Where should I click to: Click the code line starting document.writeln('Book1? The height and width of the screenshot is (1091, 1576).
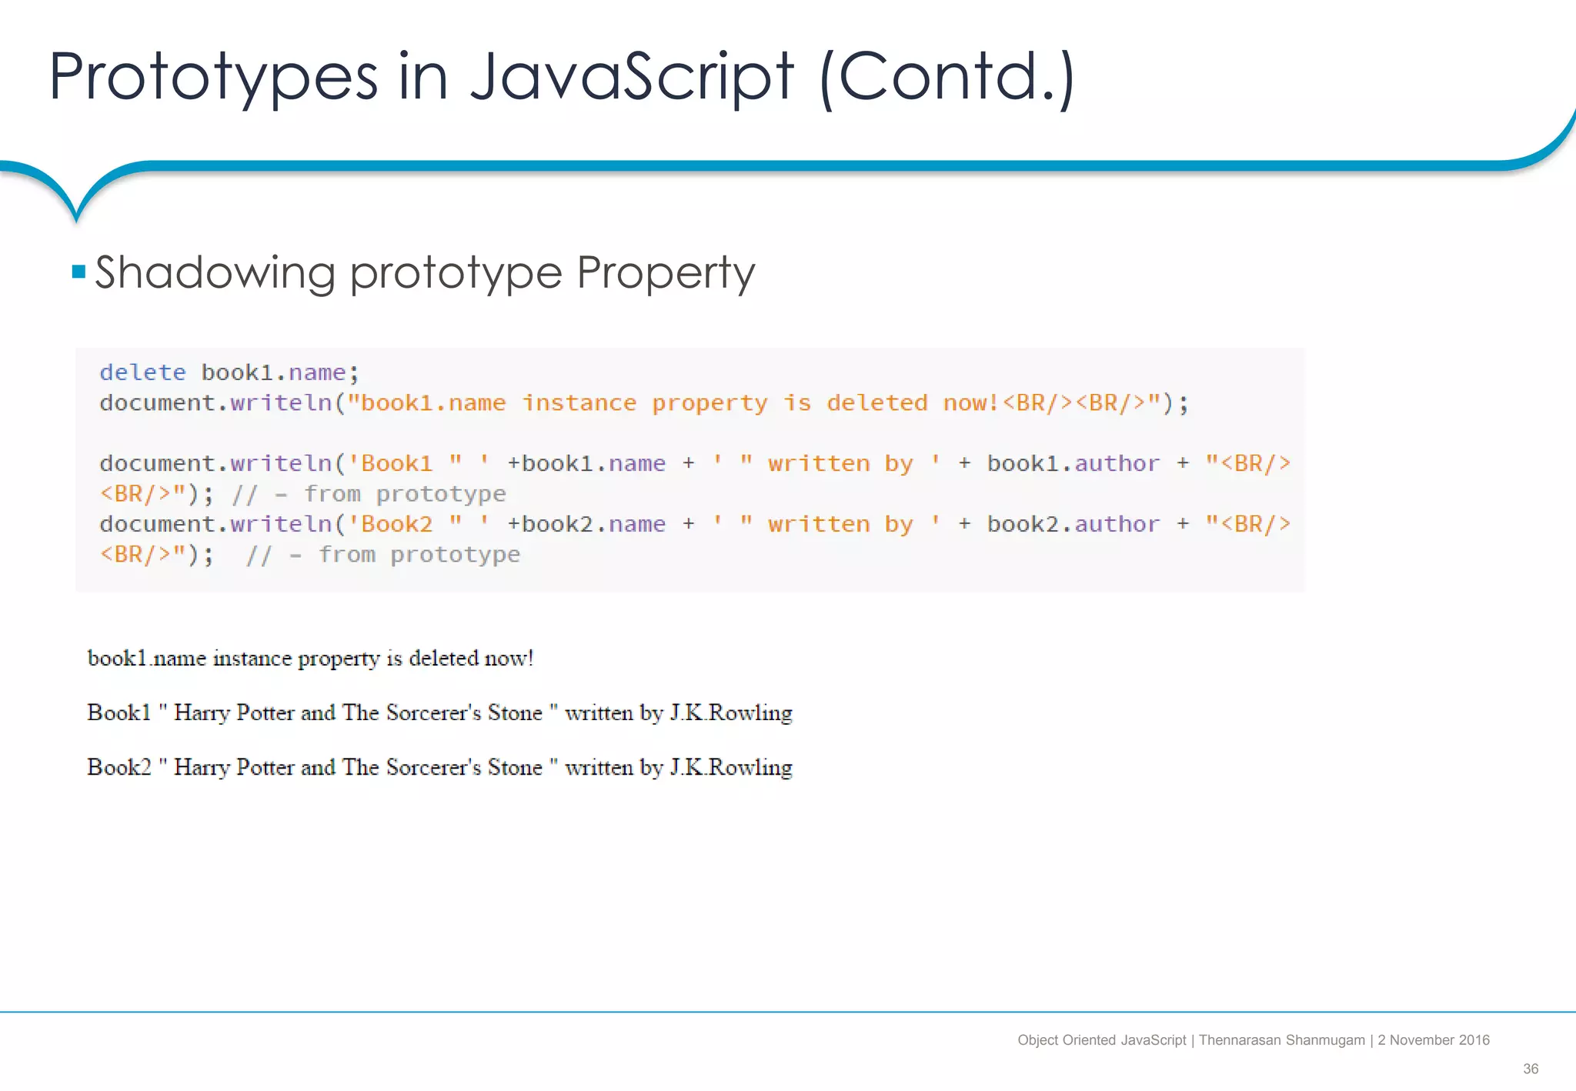pyautogui.click(x=695, y=463)
